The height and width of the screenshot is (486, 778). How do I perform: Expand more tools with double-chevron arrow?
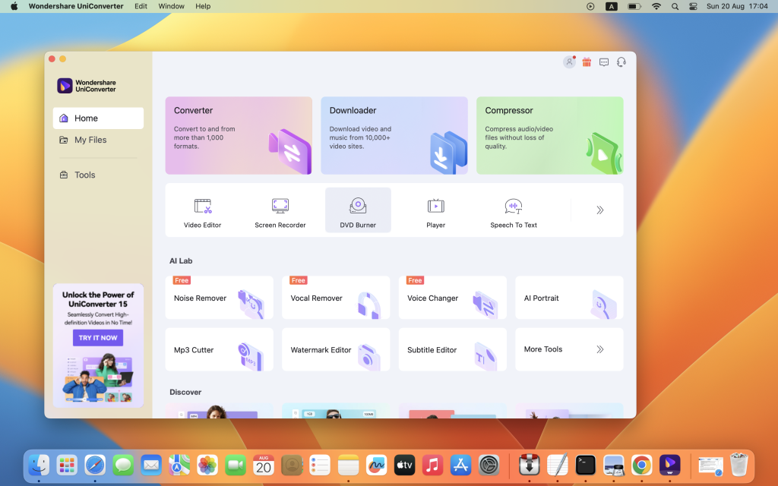[x=600, y=210]
